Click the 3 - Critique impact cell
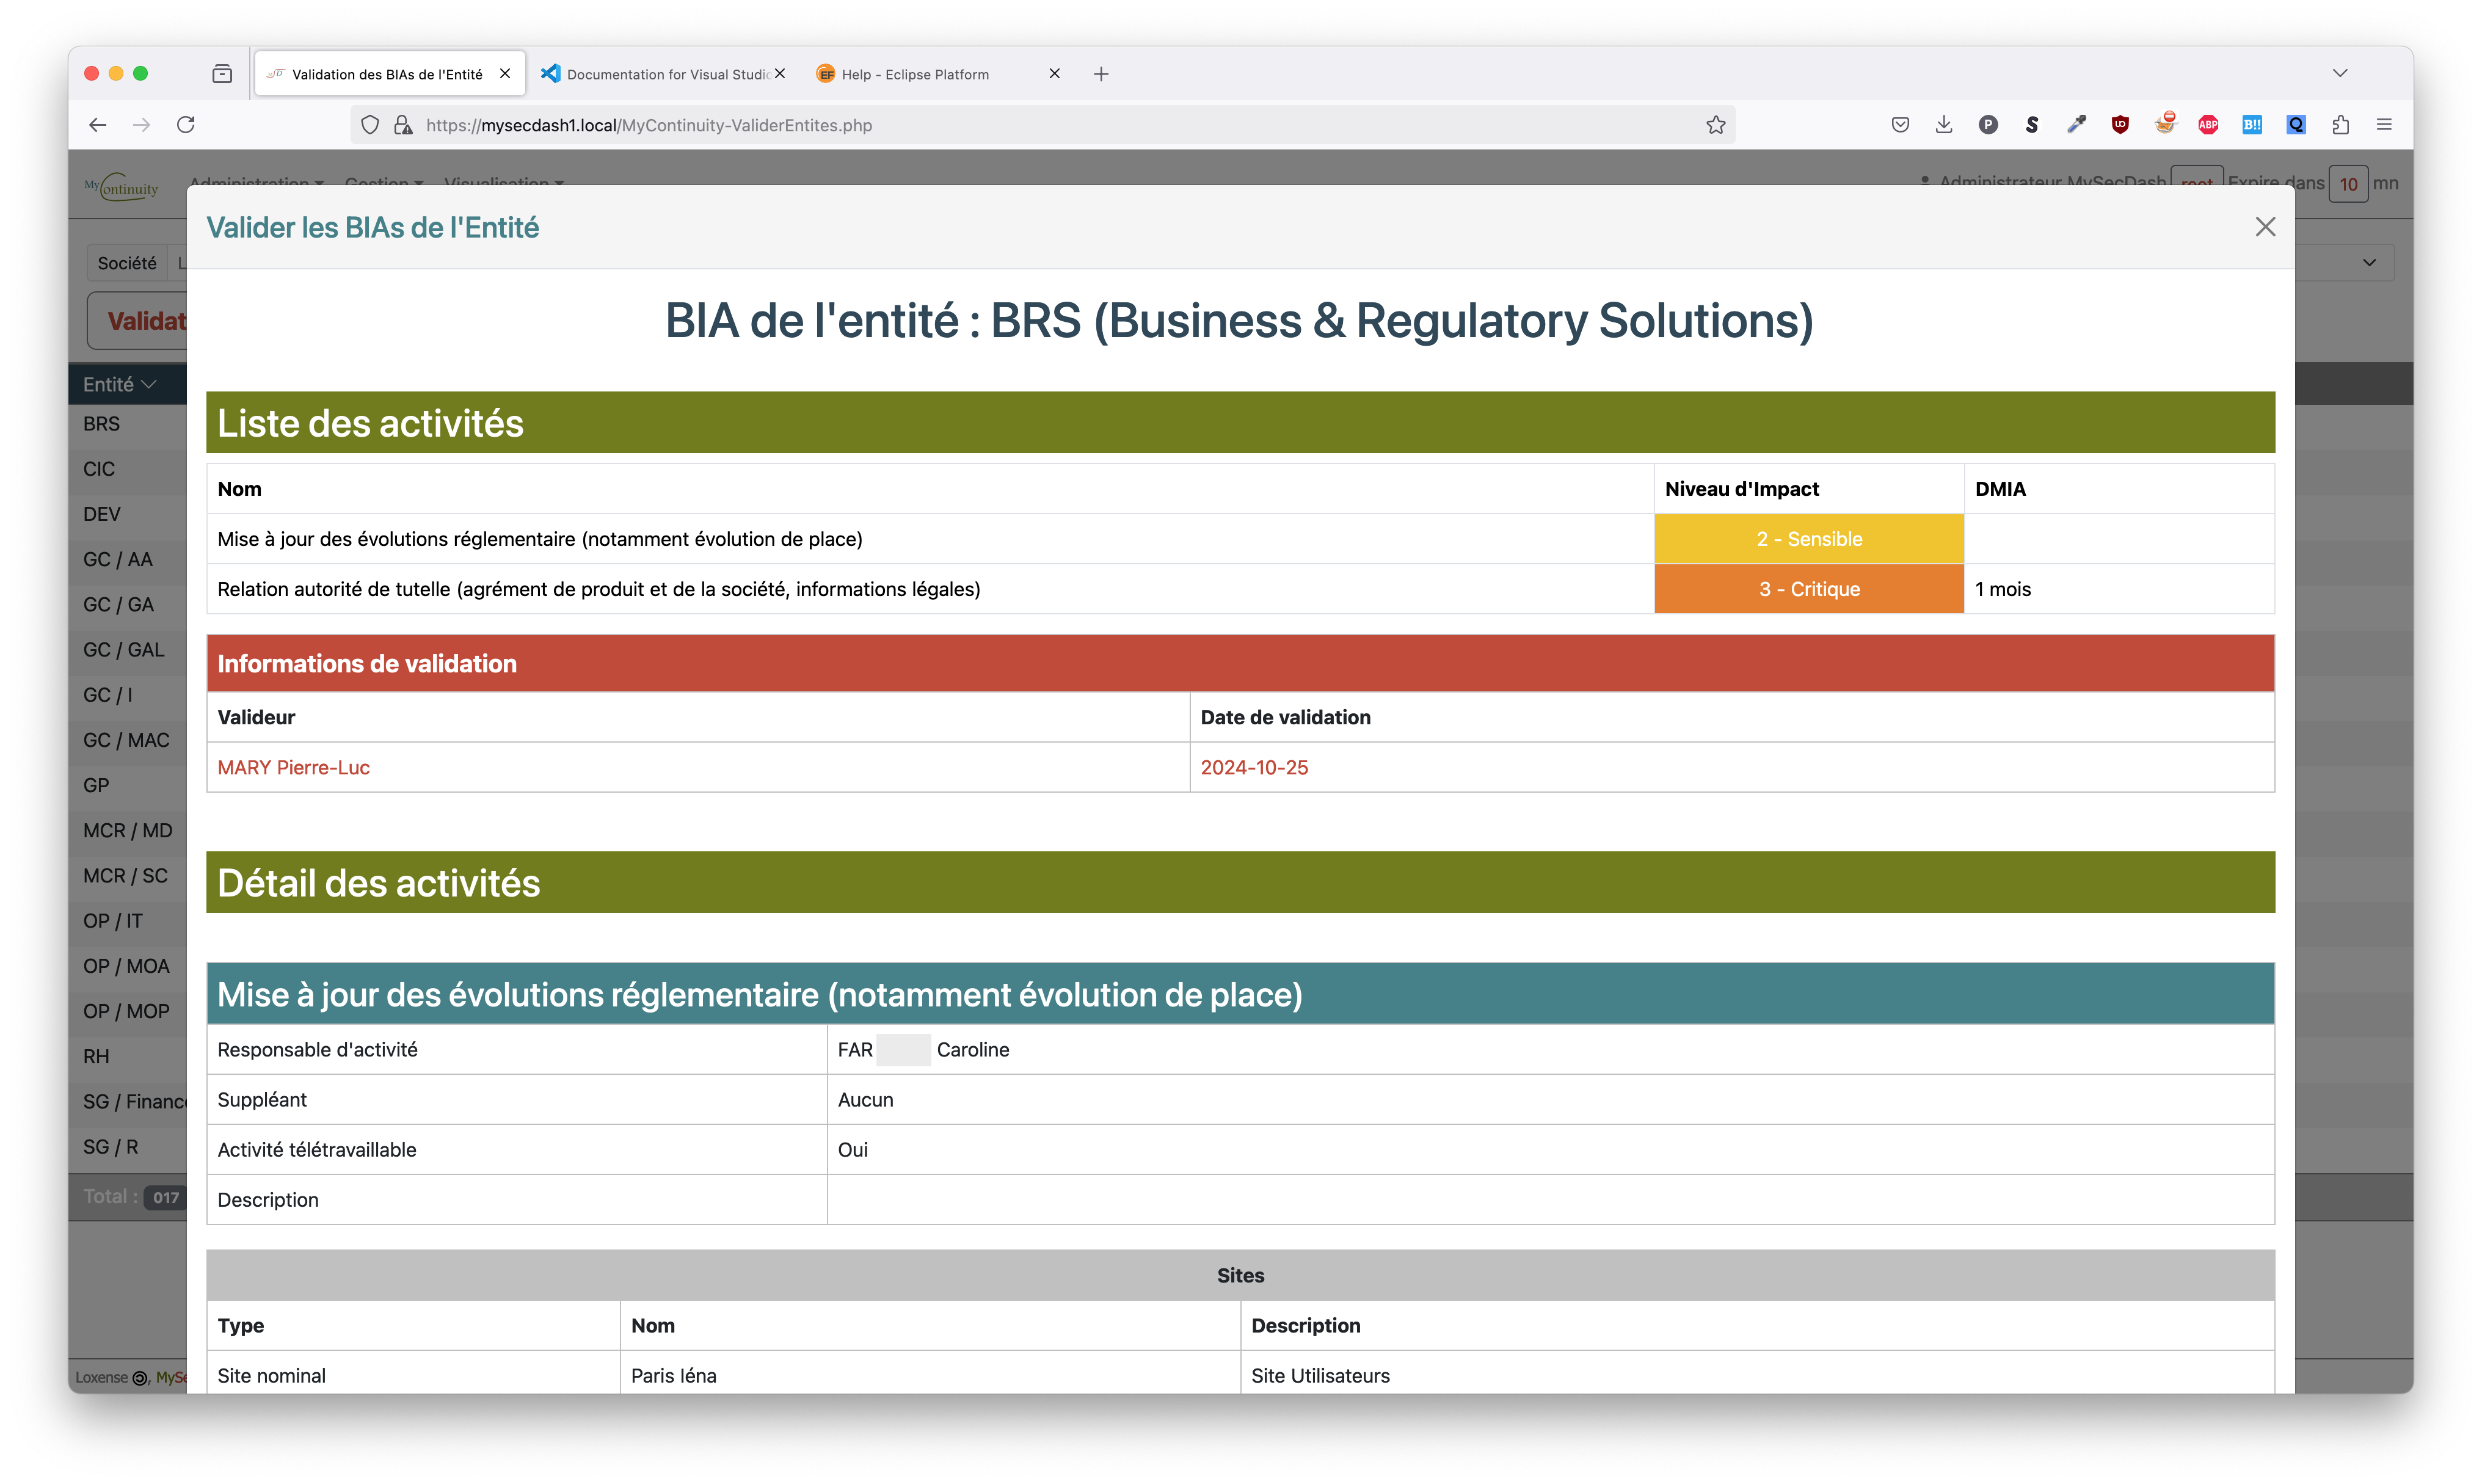Screen dimensions: 2482x1484 pyautogui.click(x=1808, y=589)
